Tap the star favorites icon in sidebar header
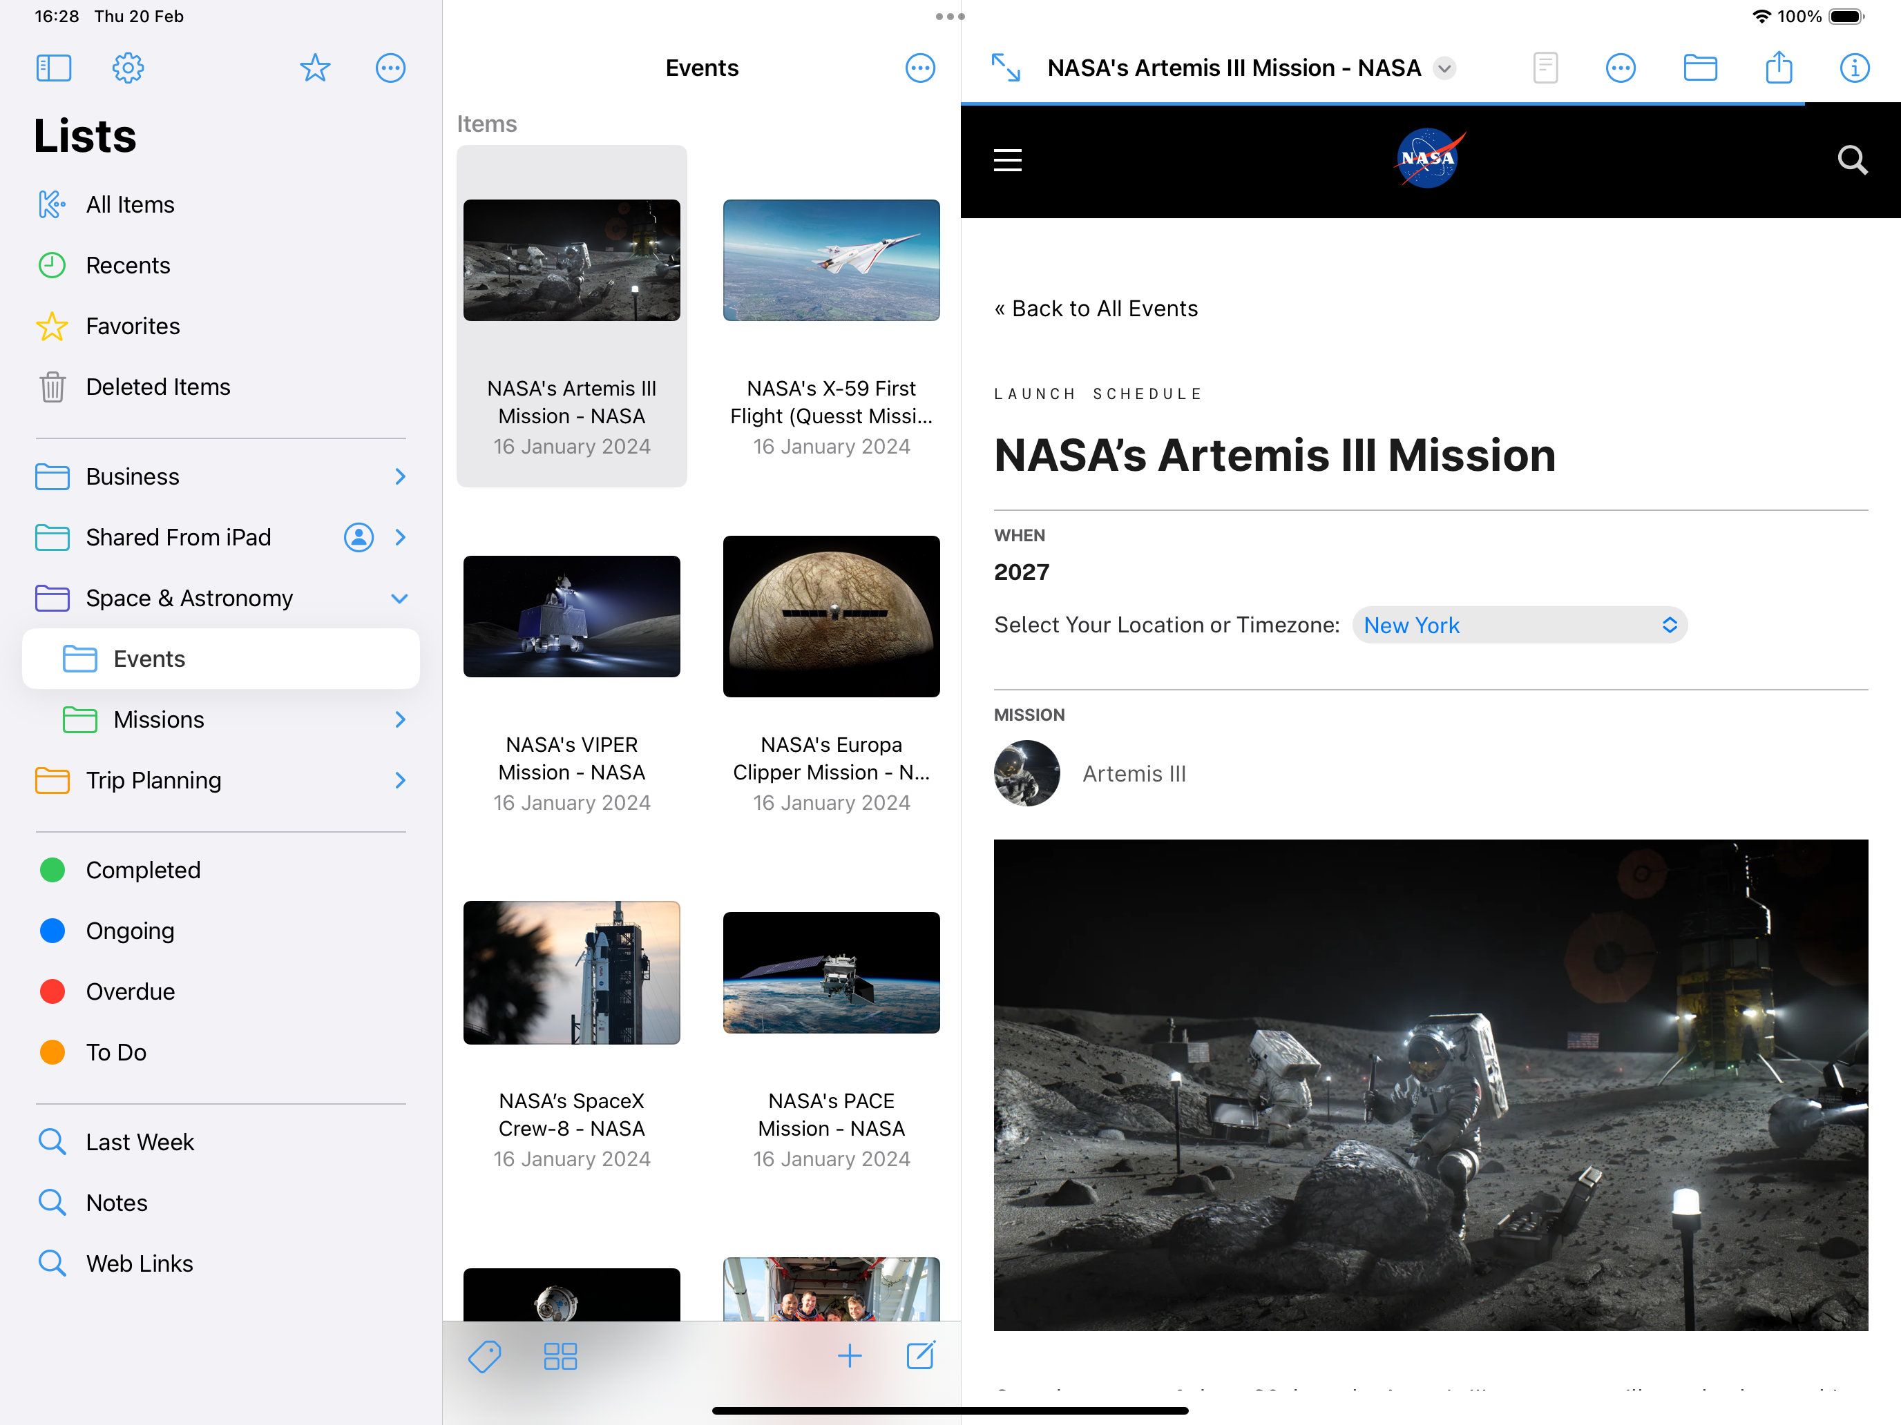 (x=316, y=68)
